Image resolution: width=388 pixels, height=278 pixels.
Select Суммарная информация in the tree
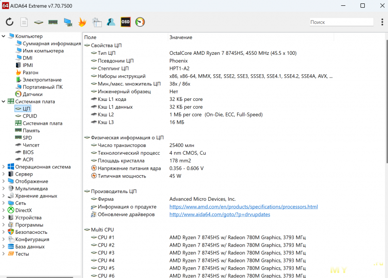[x=52, y=44]
